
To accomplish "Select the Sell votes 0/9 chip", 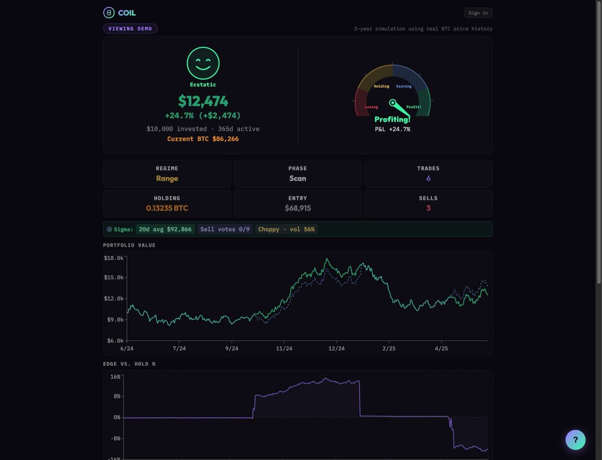I will pyautogui.click(x=225, y=229).
